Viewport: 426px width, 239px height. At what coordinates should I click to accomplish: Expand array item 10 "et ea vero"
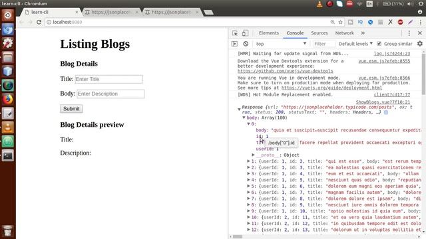248,217
